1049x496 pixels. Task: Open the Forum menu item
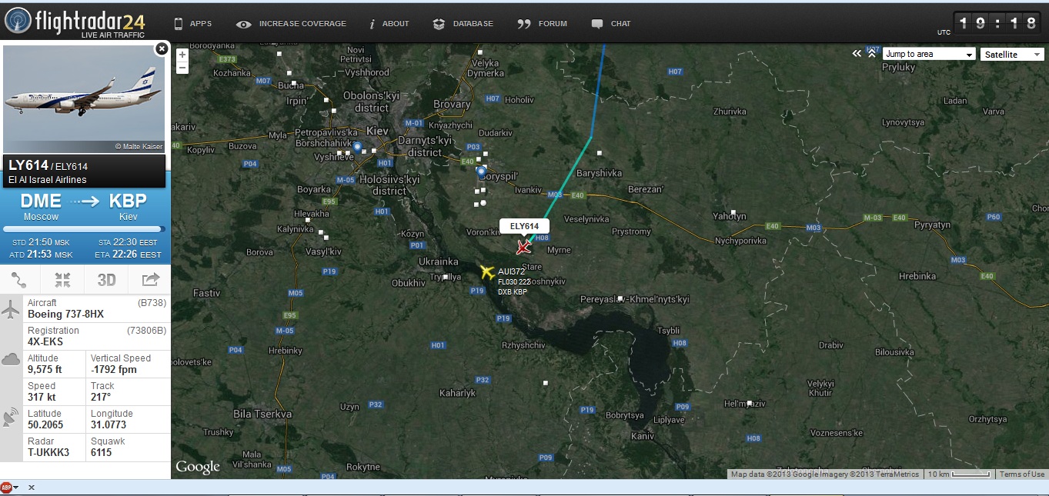[543, 24]
